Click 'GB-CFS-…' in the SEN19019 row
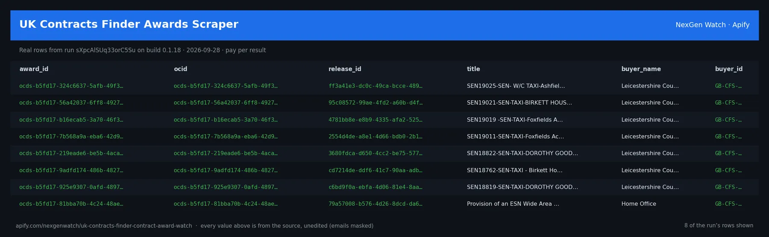Screen dimensions: 769x237 (x=728, y=120)
